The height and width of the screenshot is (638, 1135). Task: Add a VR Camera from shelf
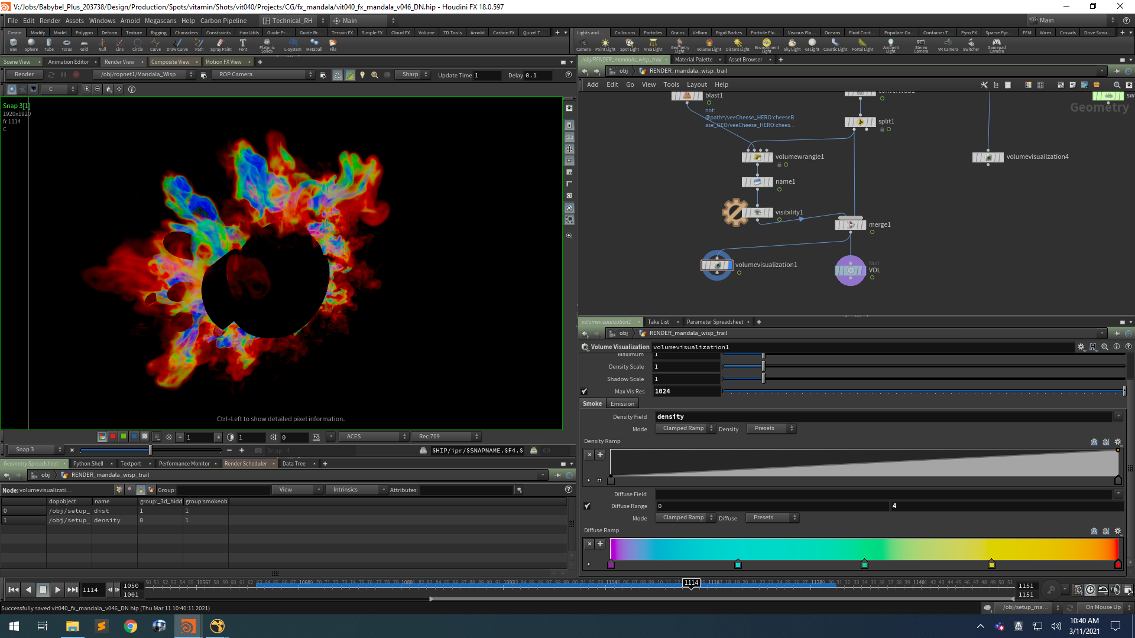(948, 44)
